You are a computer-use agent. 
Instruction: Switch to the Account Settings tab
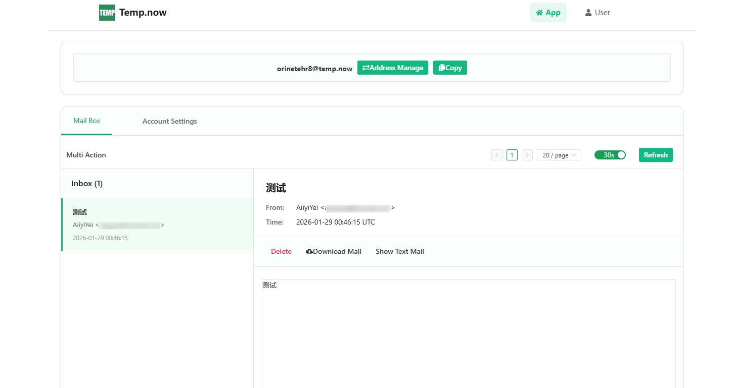click(x=169, y=122)
